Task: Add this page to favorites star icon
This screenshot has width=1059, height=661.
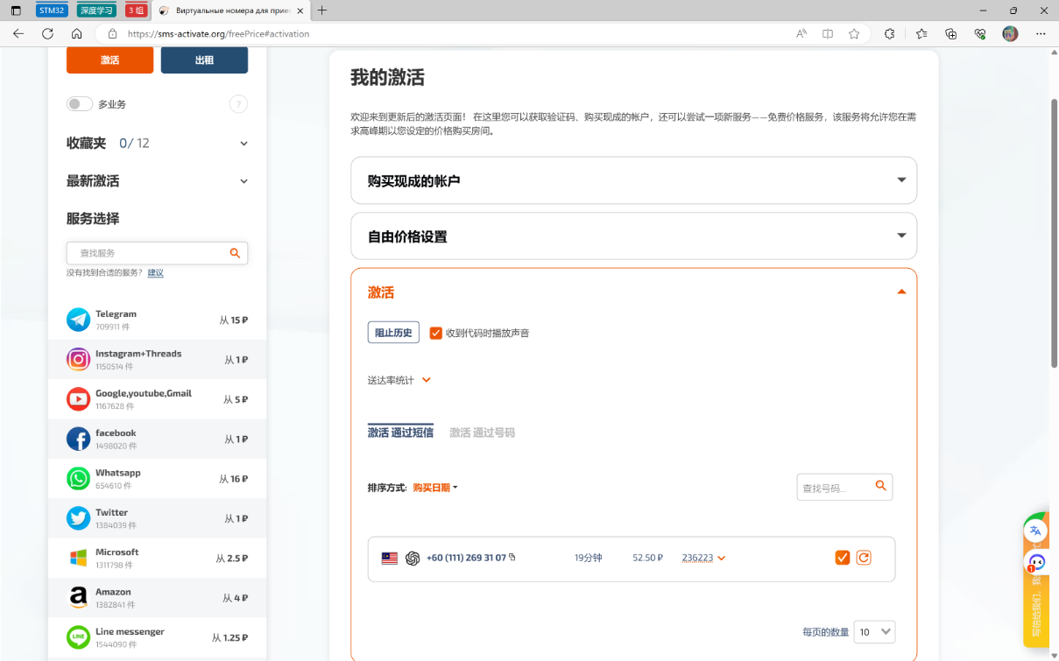Action: tap(854, 33)
